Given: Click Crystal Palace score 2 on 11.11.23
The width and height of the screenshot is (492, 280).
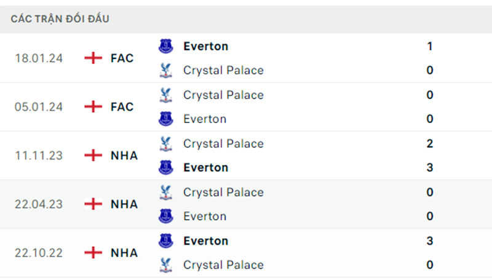Looking at the screenshot, I should 430,144.
